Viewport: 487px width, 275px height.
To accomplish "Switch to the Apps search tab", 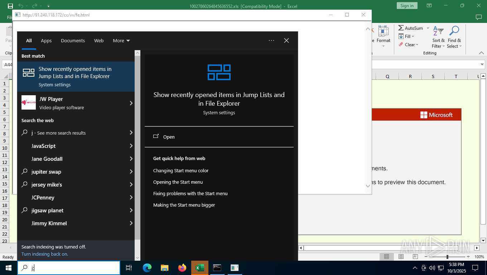I will [46, 40].
